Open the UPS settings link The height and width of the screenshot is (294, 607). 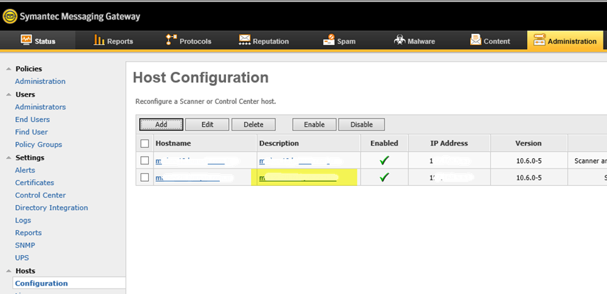(22, 258)
